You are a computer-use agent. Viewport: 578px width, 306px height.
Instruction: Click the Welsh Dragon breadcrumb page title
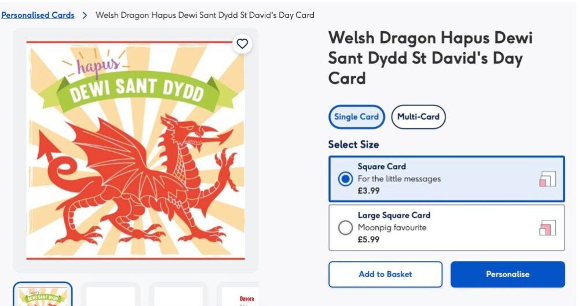[204, 15]
